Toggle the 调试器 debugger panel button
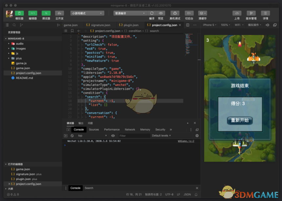 [46, 13]
